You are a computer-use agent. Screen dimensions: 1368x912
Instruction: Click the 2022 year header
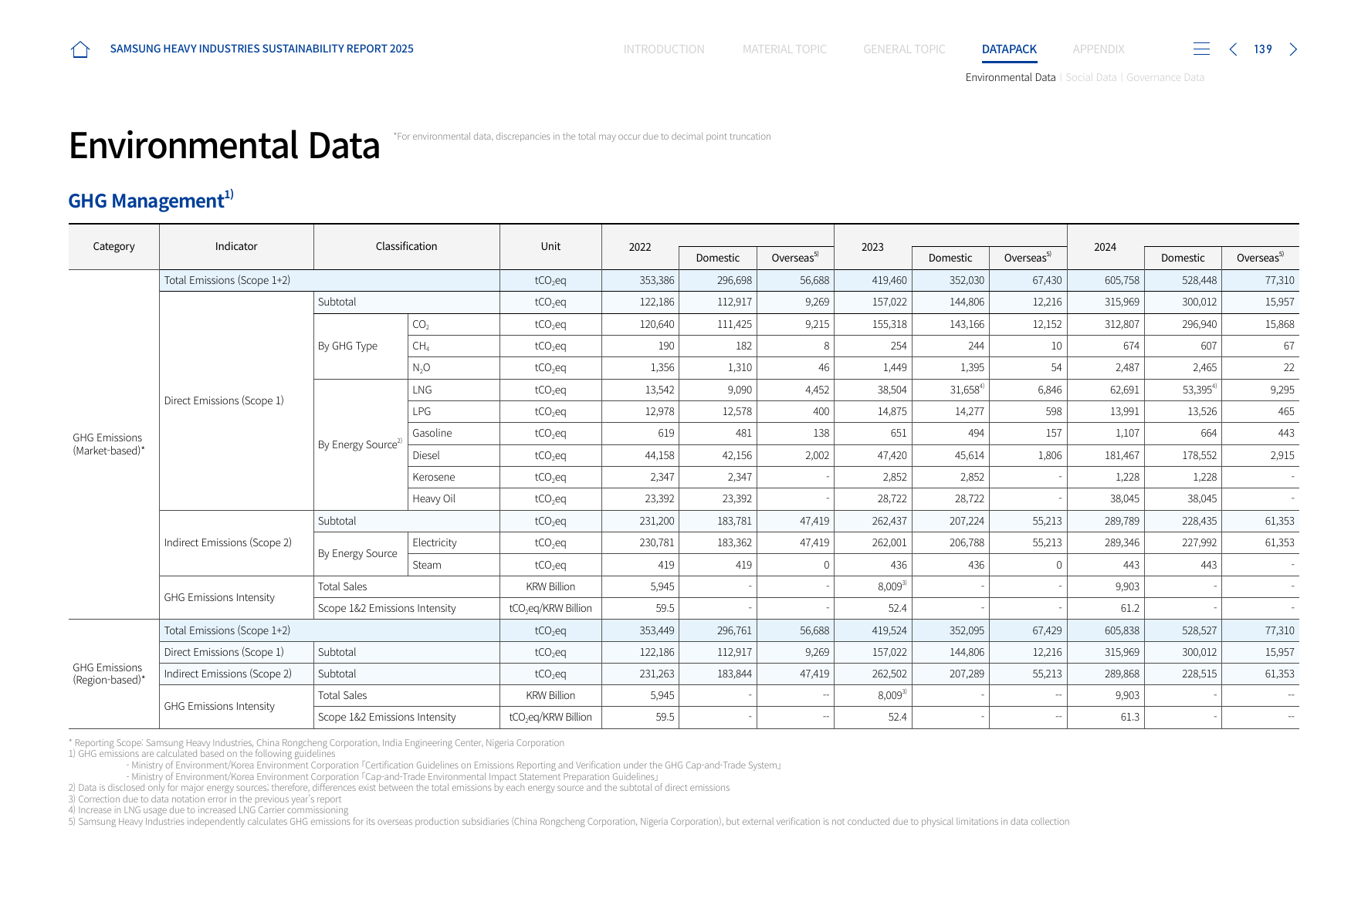point(640,247)
